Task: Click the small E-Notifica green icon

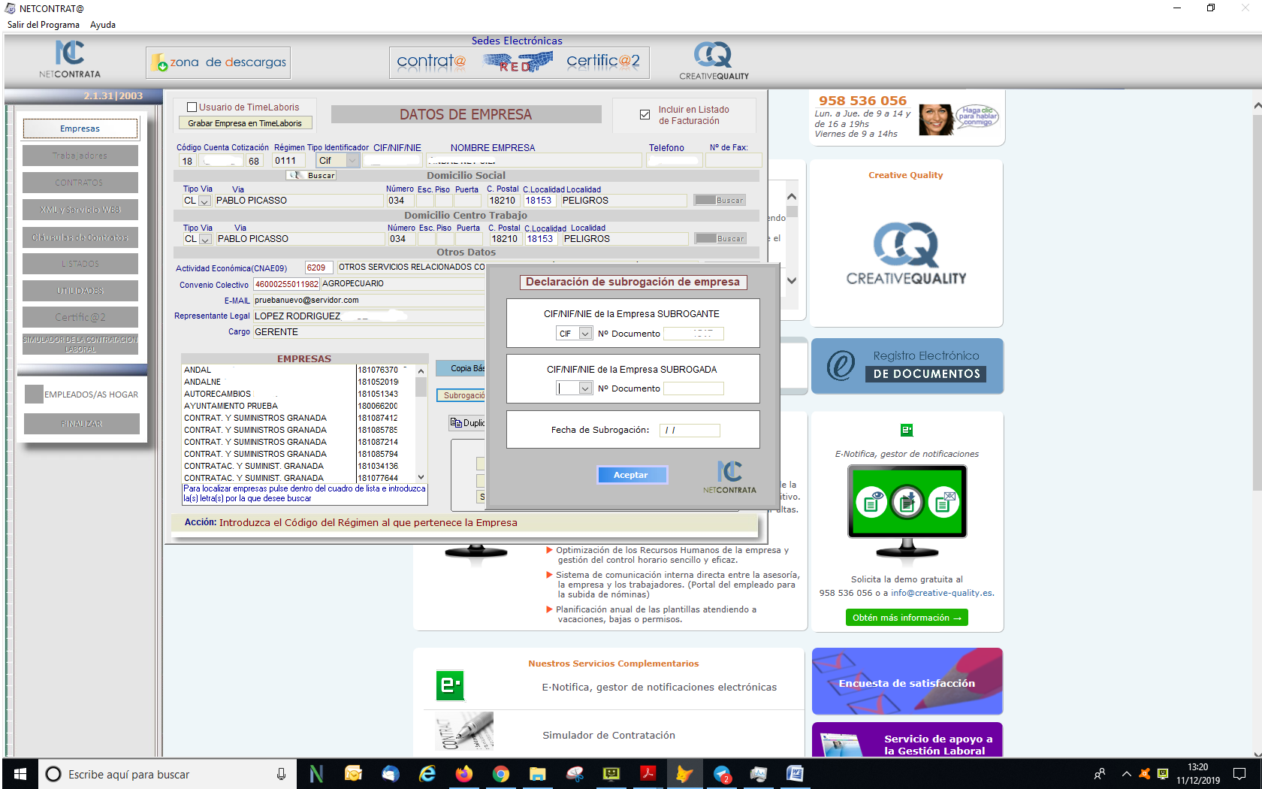Action: [907, 430]
